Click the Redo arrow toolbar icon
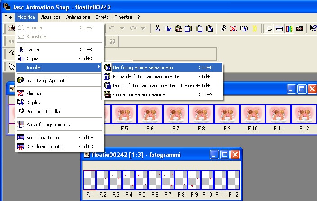Image resolution: width=317 pixels, height=201 pixels. (133, 28)
